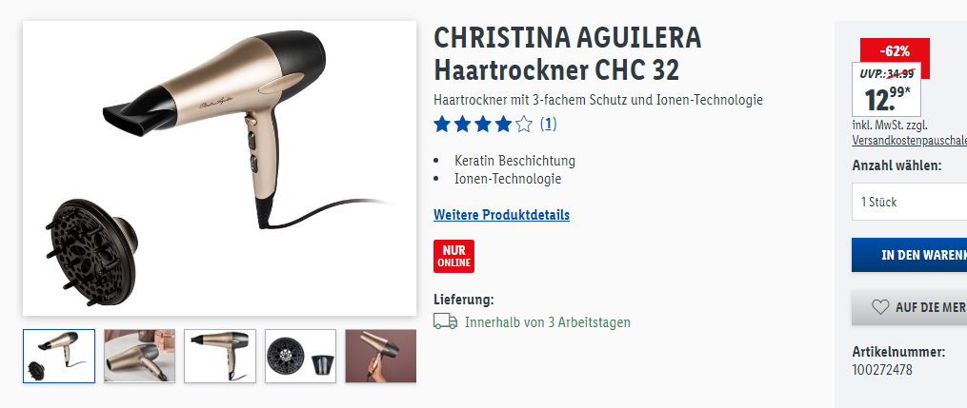Click the fourth blue rating star
Image resolution: width=967 pixels, height=408 pixels.
(503, 125)
